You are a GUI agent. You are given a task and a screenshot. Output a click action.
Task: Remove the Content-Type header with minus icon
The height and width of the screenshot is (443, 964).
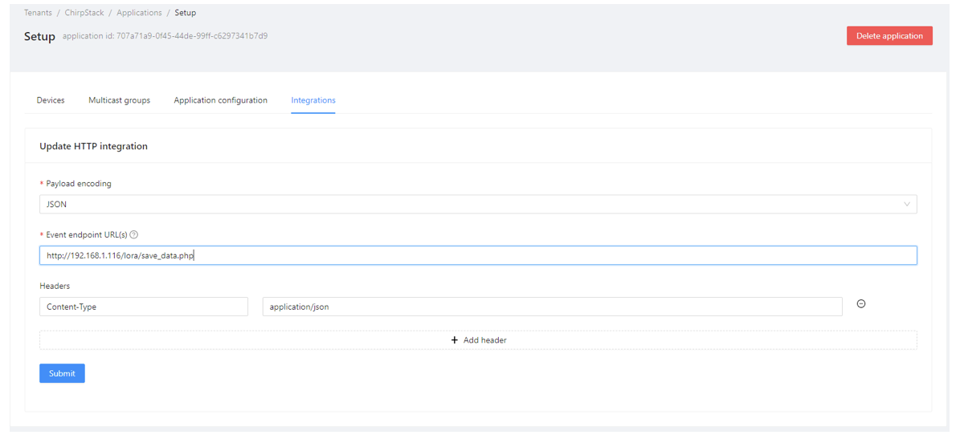click(861, 304)
